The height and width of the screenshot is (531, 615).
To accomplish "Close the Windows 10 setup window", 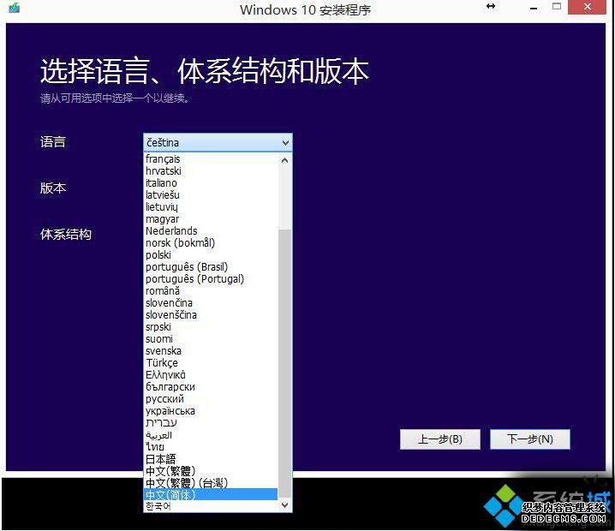I will 587,7.
